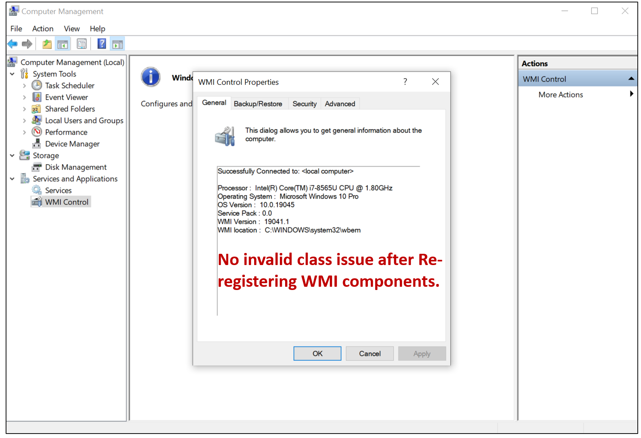Collapse the Storage tree node
The height and width of the screenshot is (438, 641).
pos(12,156)
